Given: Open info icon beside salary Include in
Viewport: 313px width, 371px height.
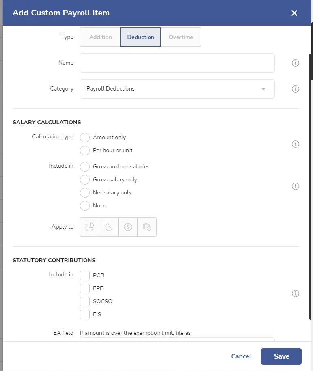Looking at the screenshot, I should 296,186.
